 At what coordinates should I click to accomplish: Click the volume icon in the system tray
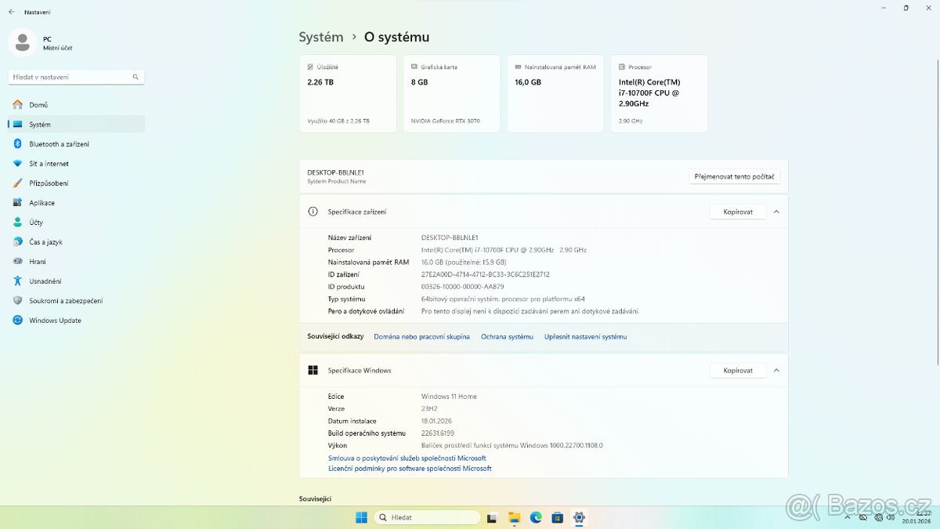click(x=891, y=517)
